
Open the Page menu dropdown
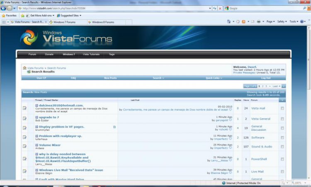(270, 22)
